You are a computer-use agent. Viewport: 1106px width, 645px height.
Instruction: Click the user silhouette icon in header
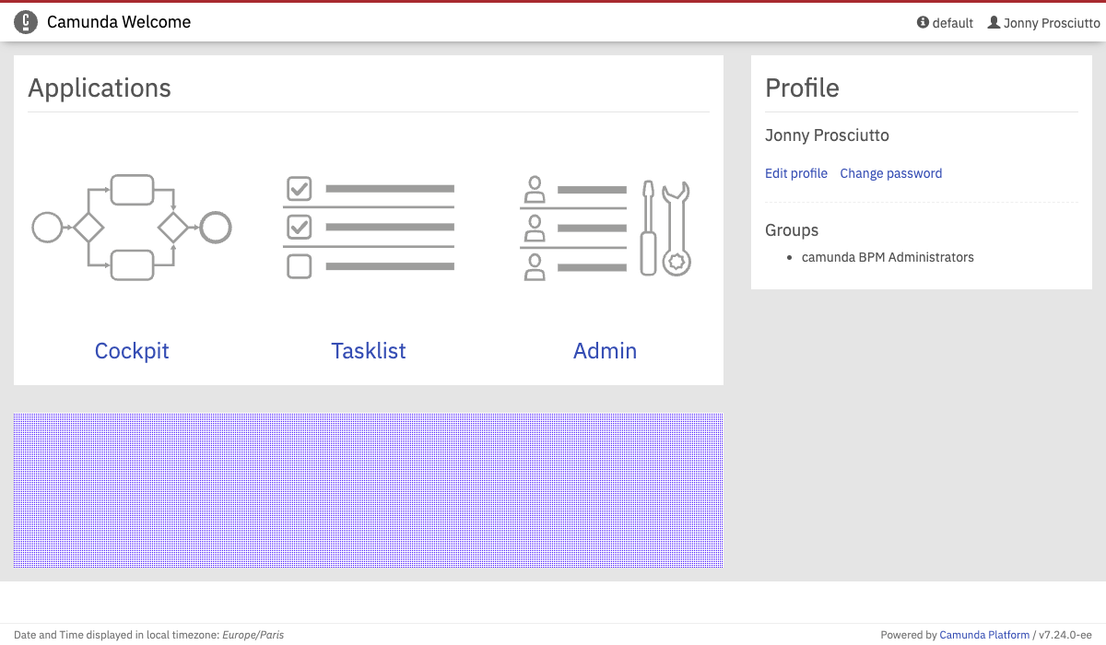994,22
